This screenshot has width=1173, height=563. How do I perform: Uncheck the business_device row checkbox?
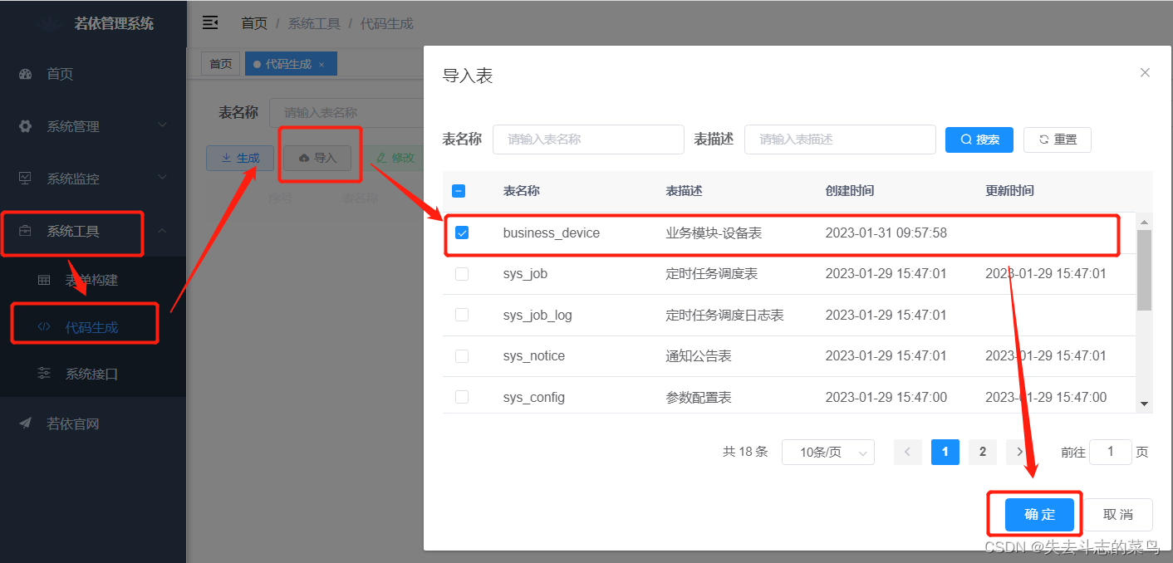[x=462, y=233]
